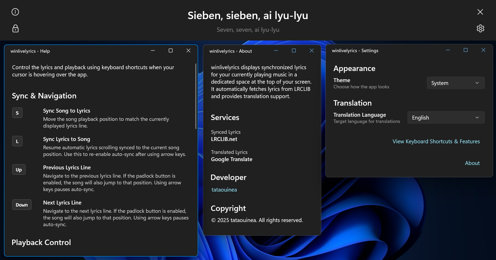Open Translation Language dropdown showing English
The image size is (496, 260).
(446, 117)
